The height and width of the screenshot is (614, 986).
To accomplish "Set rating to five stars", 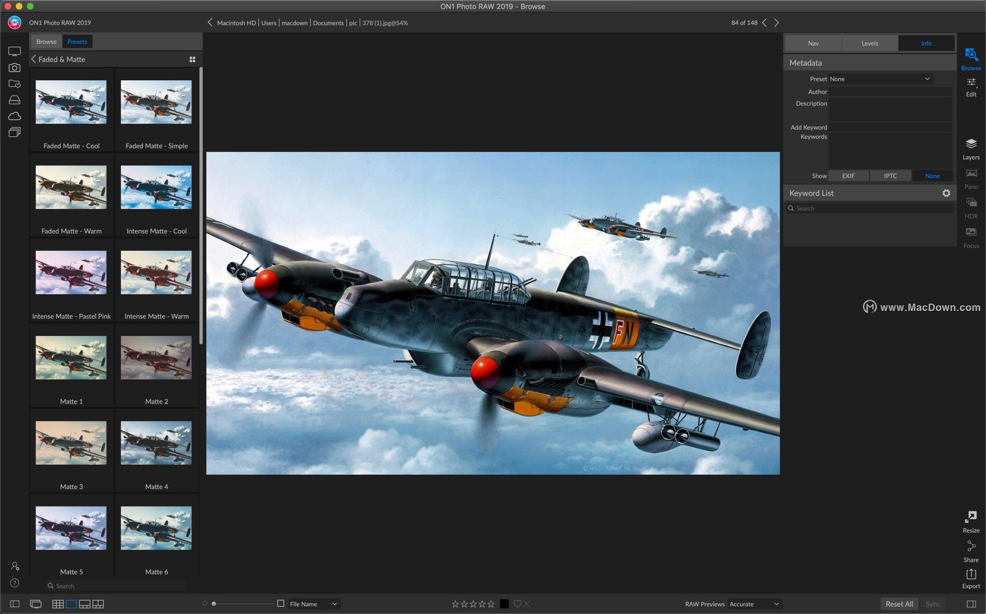I will [491, 604].
